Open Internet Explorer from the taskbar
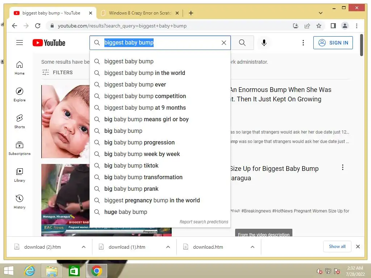Viewport: 371px width, 278px height. point(30,271)
